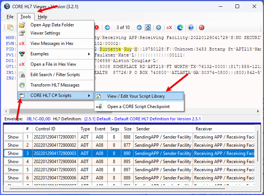Click the blue up arrow toolbar icon
The width and height of the screenshot is (264, 195).
click(x=159, y=27)
